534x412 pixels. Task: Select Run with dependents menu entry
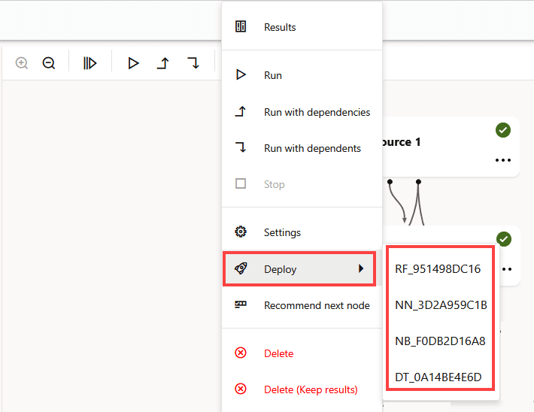coord(302,148)
